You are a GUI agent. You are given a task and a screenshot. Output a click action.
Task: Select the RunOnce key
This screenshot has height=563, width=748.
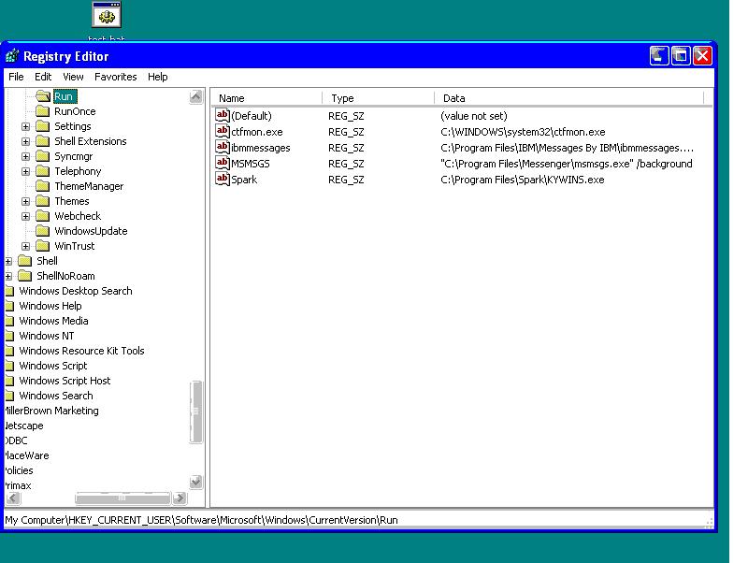(75, 111)
